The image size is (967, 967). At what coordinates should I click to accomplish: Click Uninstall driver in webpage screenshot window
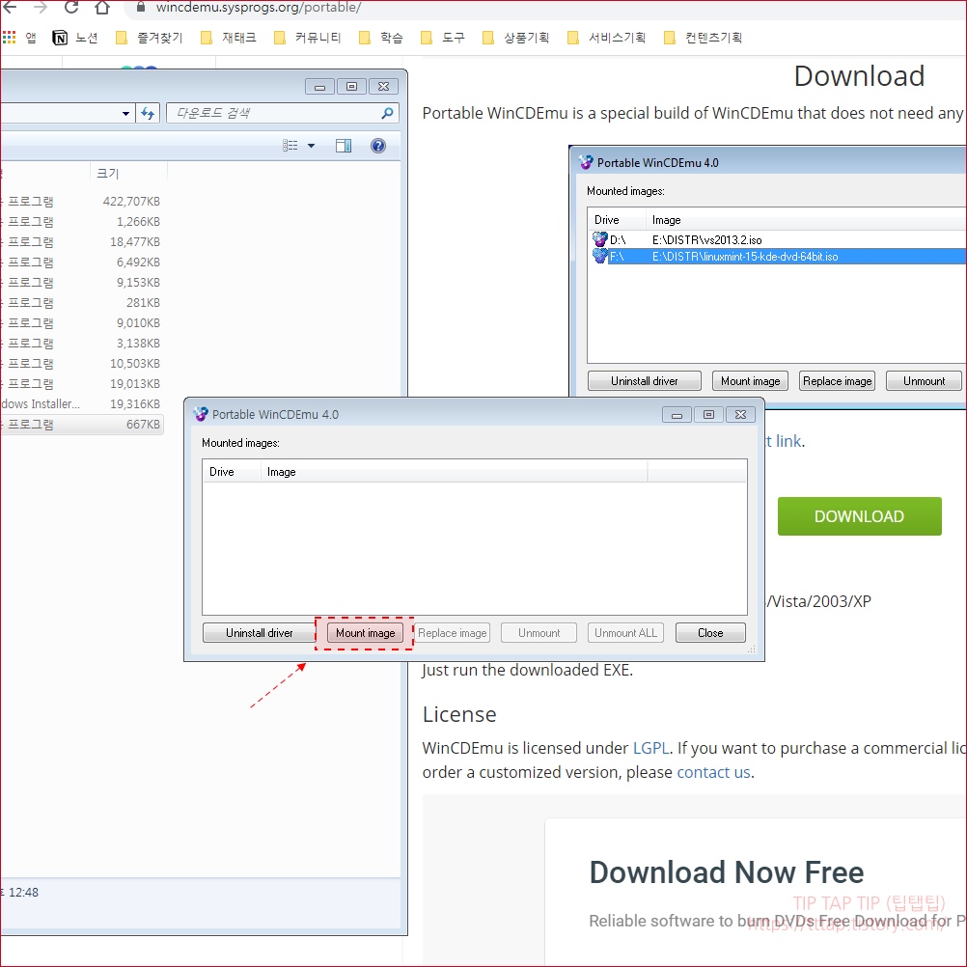click(x=644, y=381)
